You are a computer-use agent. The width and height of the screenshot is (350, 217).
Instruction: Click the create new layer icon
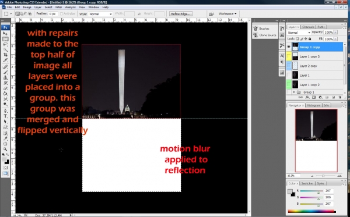click(334, 97)
